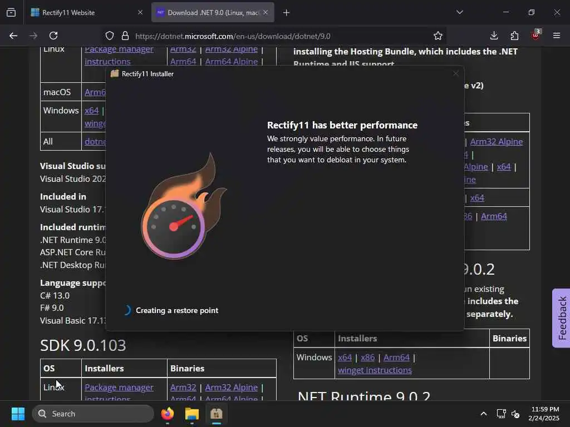Open the Firefox hamburger menu
The height and width of the screenshot is (427, 570).
coord(556,36)
